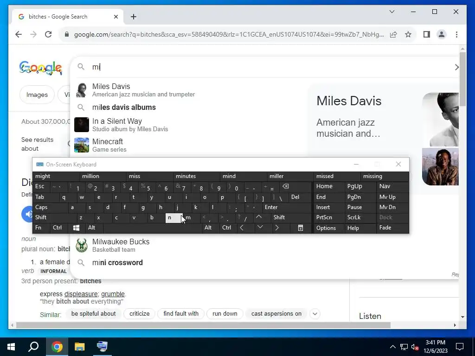The image size is (475, 356).
Task: Hit the backspace key on the On-Screen Keyboard
Action: click(x=295, y=186)
